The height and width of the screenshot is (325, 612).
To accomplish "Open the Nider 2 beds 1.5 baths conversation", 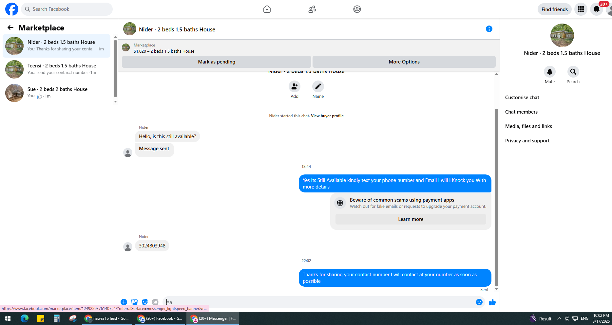I will (57, 46).
